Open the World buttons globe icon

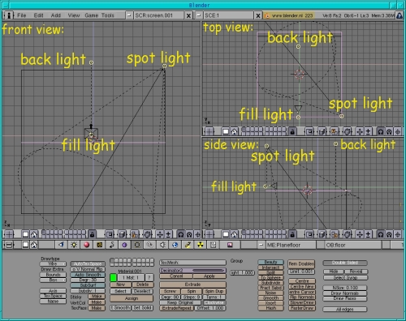click(175, 245)
